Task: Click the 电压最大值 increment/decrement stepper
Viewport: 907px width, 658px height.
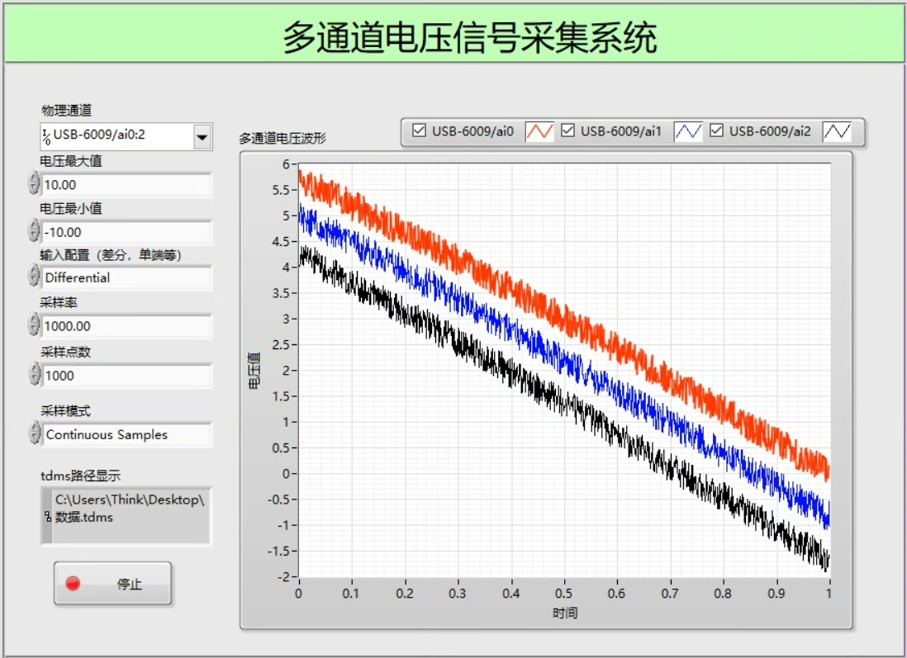Action: point(34,183)
